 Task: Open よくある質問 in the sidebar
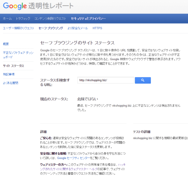click(11, 83)
